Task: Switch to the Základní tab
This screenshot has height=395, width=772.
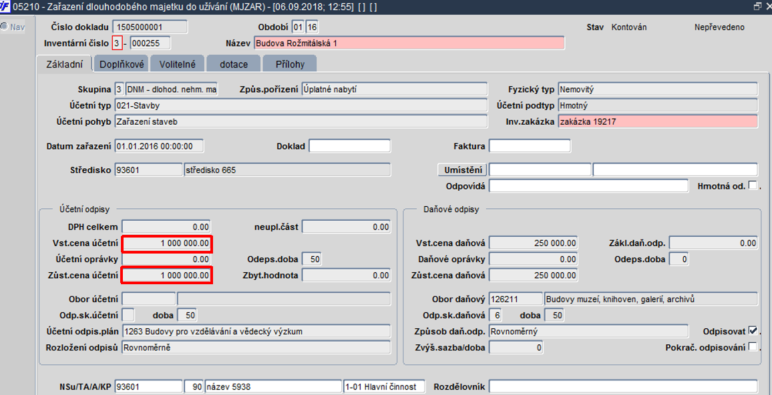Action: click(65, 64)
